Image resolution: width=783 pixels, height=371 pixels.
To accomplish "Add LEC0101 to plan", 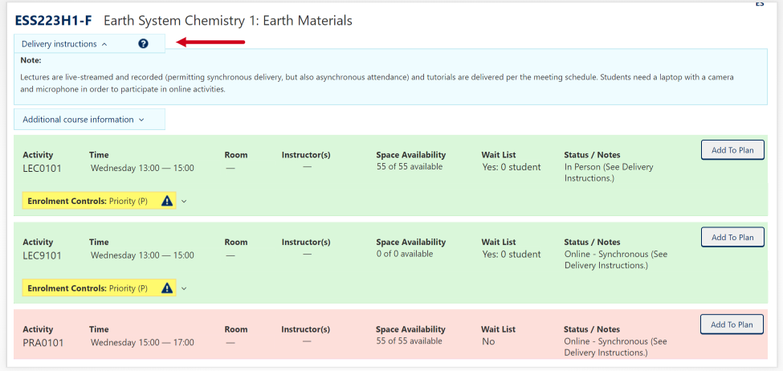I will [x=732, y=150].
